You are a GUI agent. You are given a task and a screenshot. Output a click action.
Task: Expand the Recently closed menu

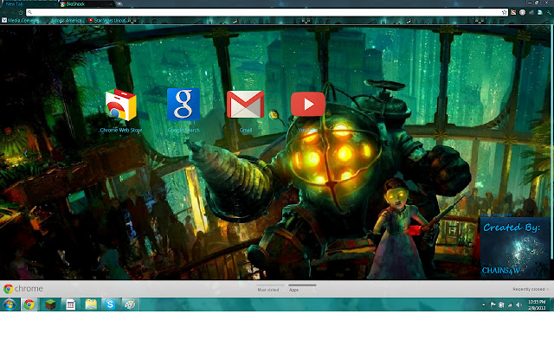pyautogui.click(x=531, y=289)
